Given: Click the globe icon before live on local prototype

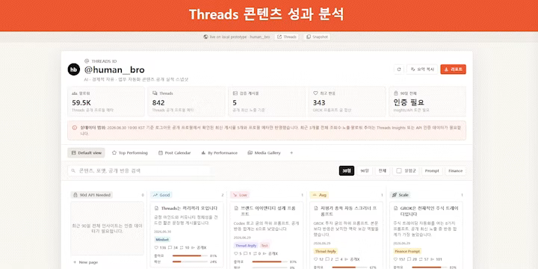Looking at the screenshot, I should 205,37.
